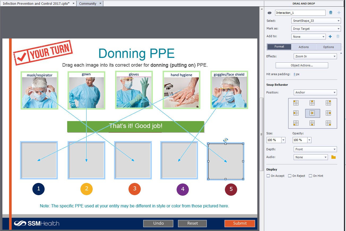346x231 pixels.
Task: Select the bottom-right anchor position icon
Action: coord(328,123)
